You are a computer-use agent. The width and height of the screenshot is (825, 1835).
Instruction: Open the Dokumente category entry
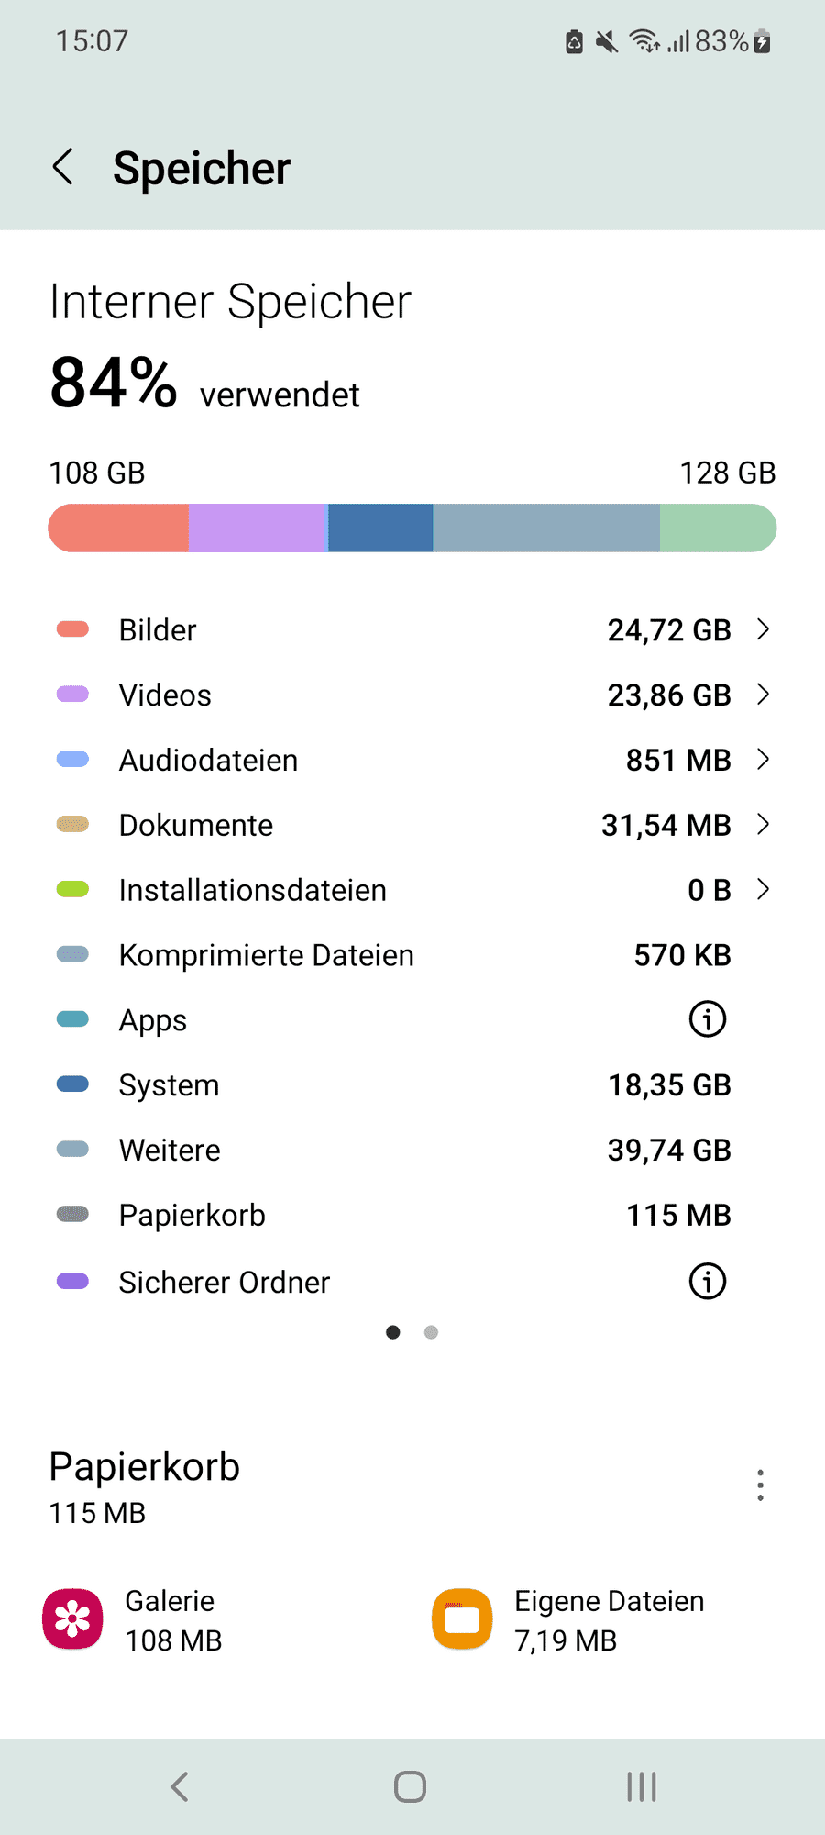[412, 825]
